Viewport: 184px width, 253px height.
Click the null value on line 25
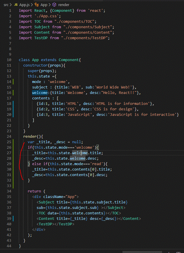76,142
